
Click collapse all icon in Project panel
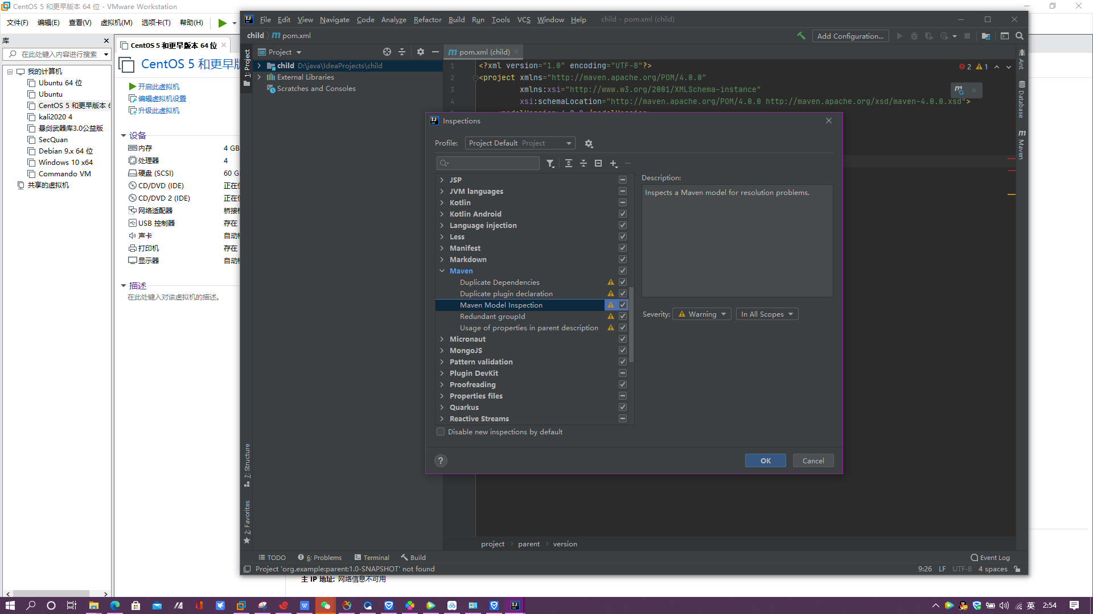tap(402, 52)
